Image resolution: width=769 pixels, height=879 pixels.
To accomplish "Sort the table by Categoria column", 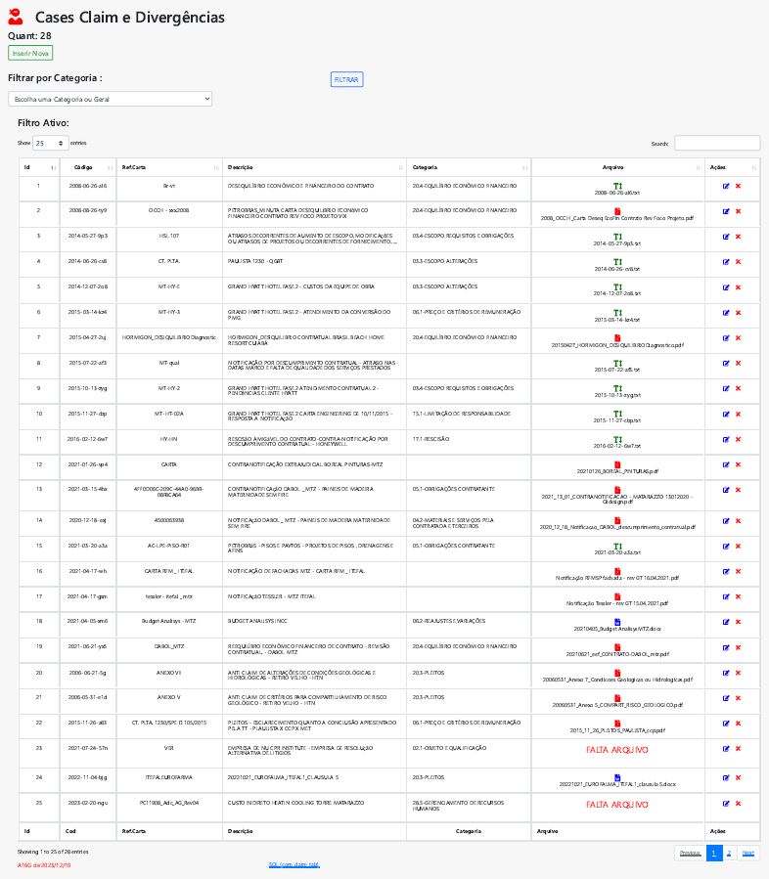I will [467, 167].
